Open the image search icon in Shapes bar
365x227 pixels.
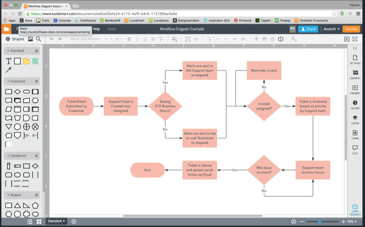pos(30,39)
